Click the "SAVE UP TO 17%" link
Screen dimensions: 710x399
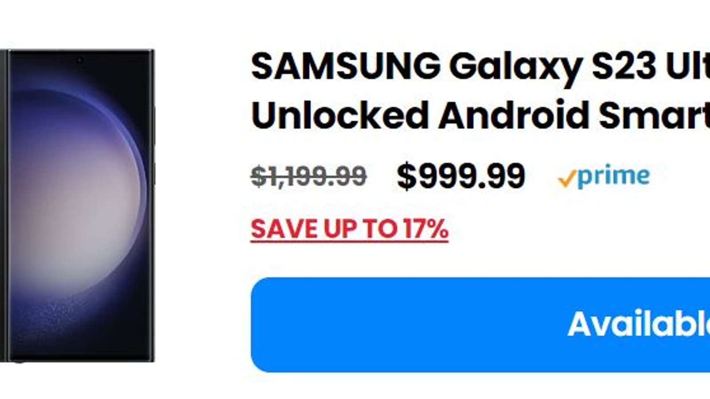(x=349, y=229)
